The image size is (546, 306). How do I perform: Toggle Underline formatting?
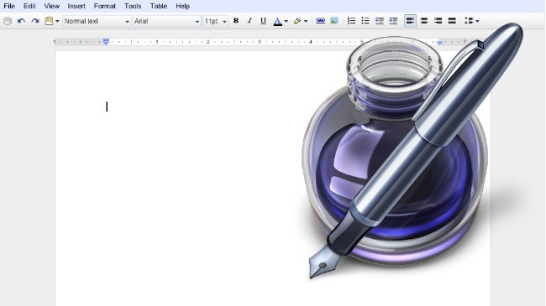point(263,21)
